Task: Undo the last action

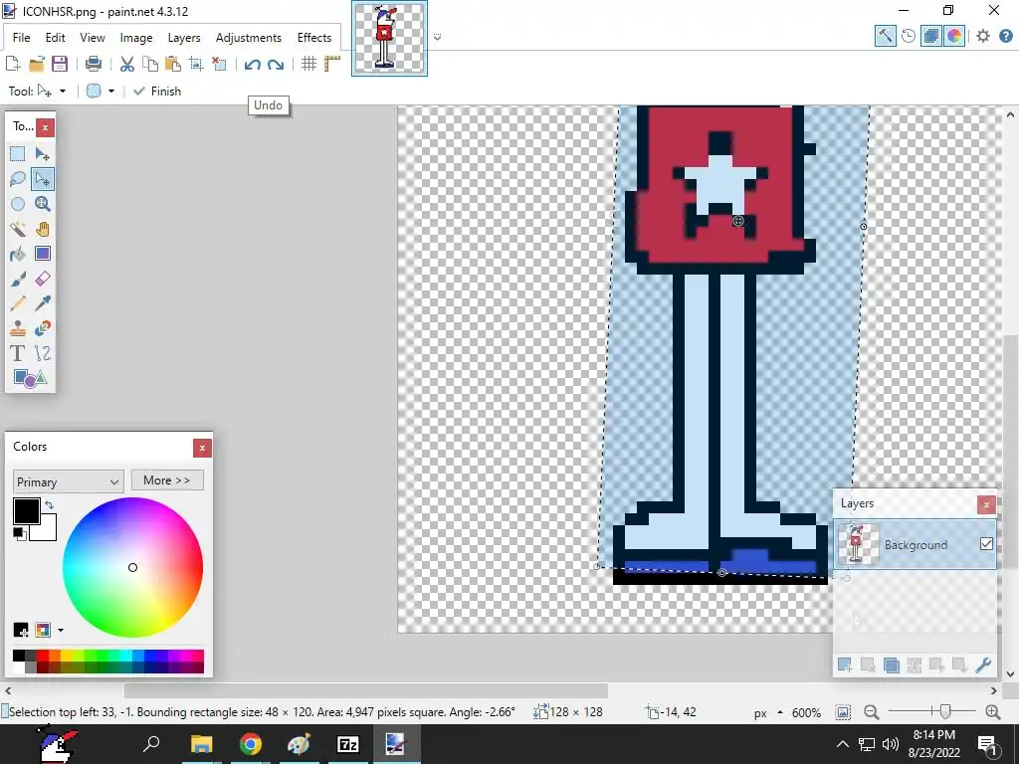Action: pyautogui.click(x=252, y=65)
